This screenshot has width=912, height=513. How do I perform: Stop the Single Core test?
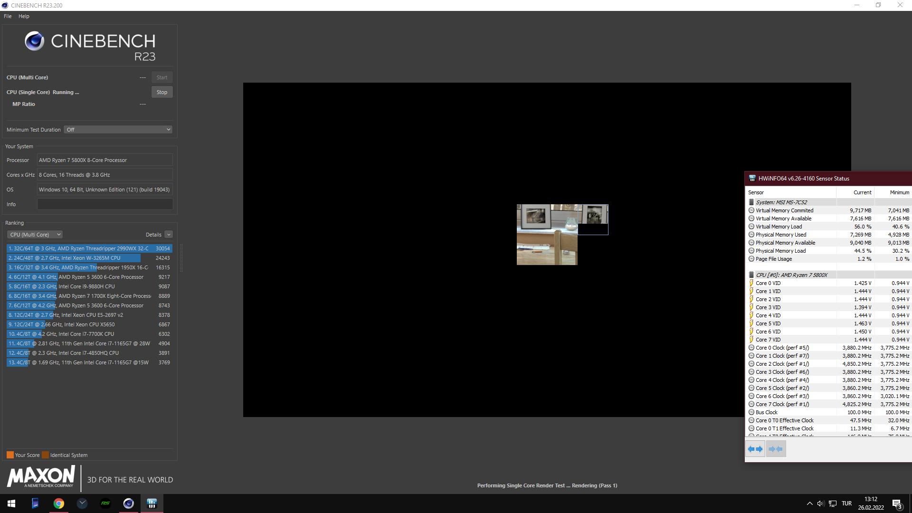coord(162,92)
